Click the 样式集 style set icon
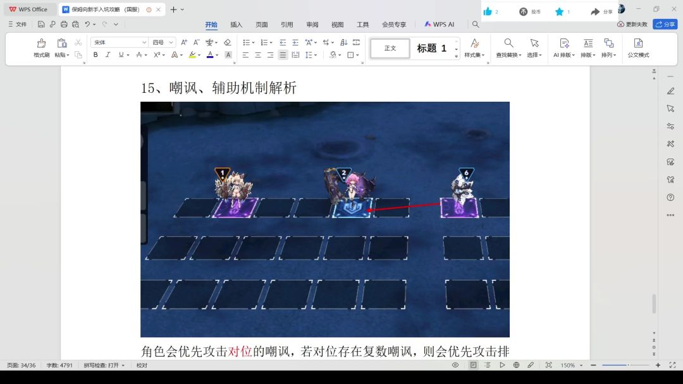683x384 pixels. point(474,44)
